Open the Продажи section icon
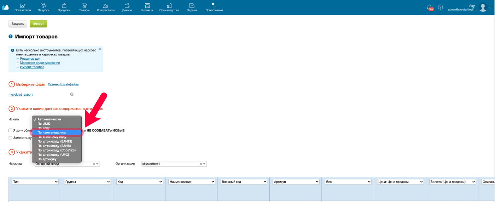This screenshot has height=202, width=495. click(64, 6)
